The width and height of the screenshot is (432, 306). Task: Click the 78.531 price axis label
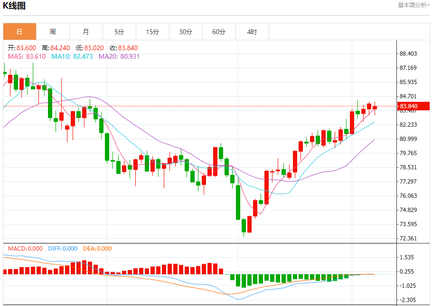[x=408, y=167]
